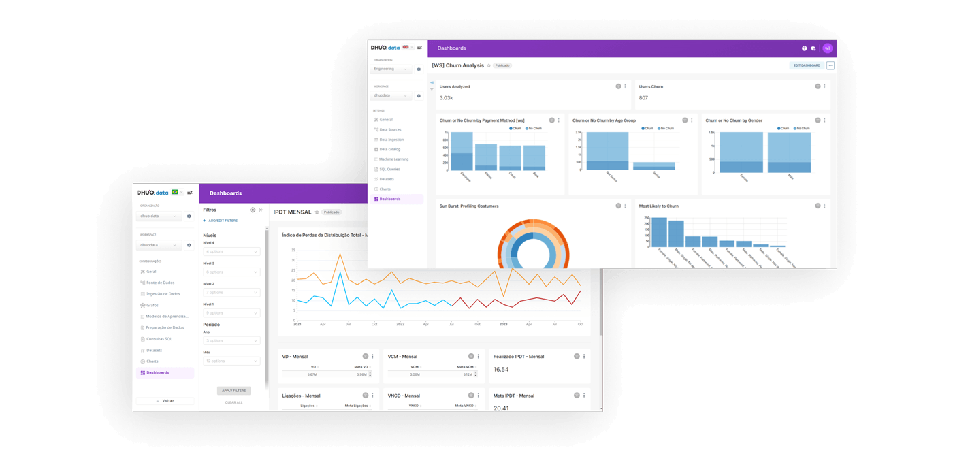Open the Users Analyzed card menu
This screenshot has height=467, width=953.
[625, 86]
